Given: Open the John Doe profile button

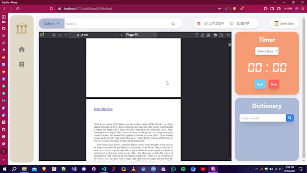Looking at the screenshot, I should pos(284,23).
